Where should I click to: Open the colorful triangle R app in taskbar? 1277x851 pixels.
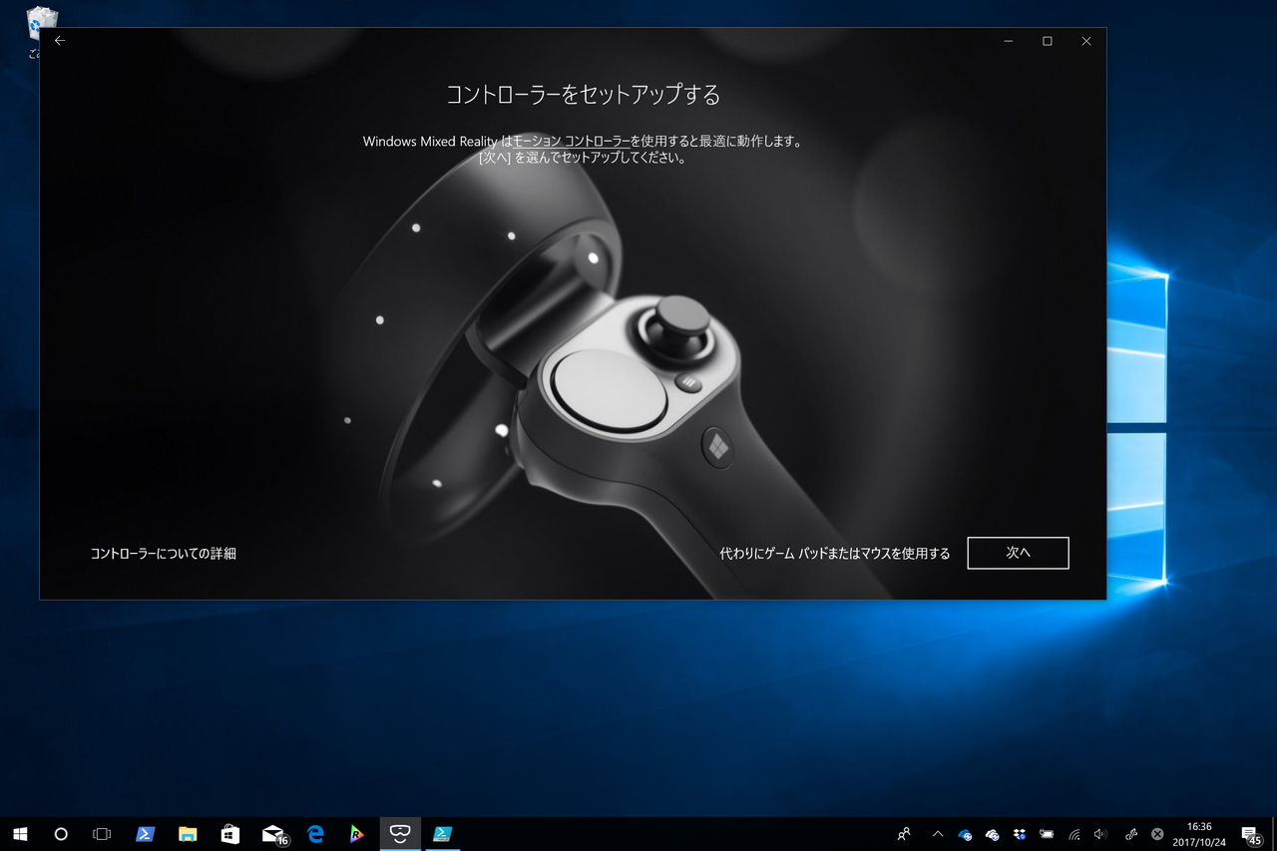[357, 834]
